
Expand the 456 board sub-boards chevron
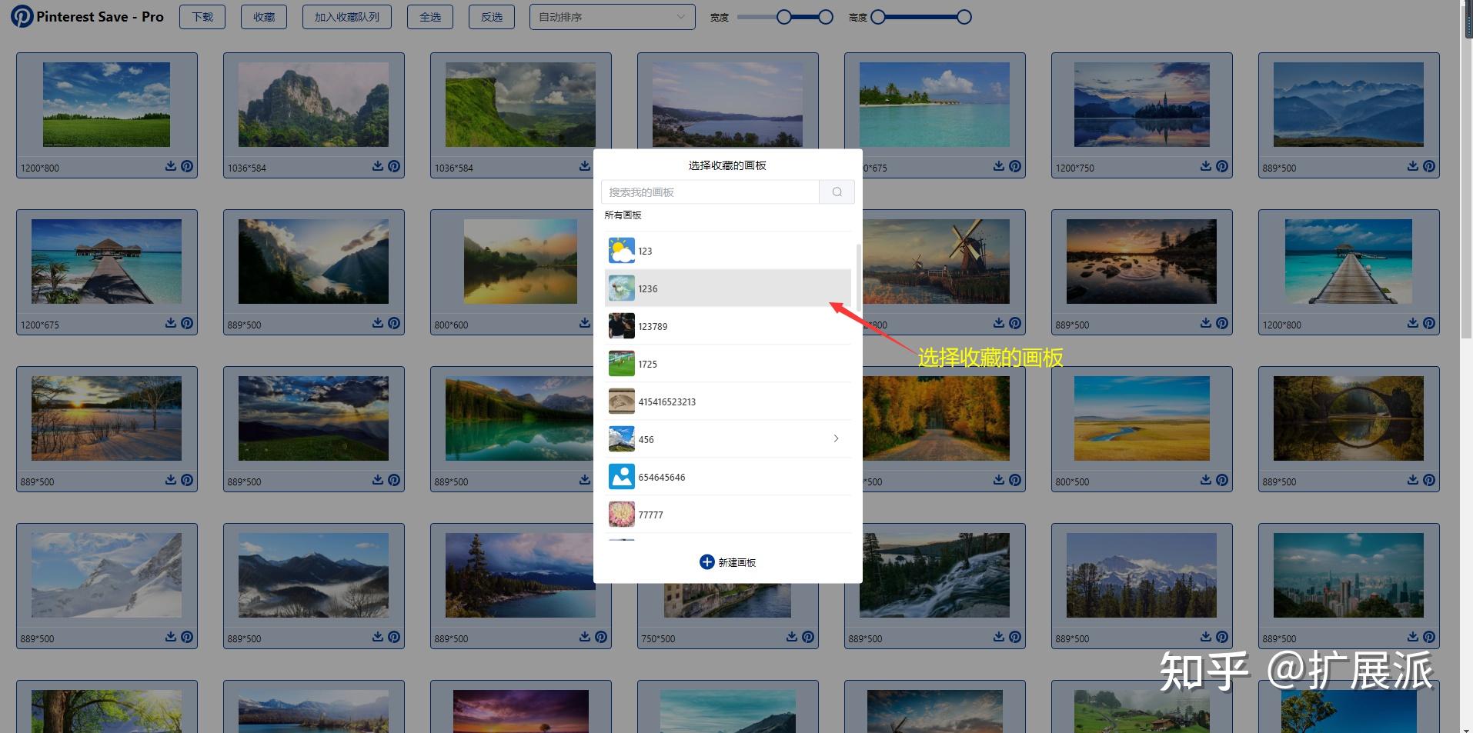tap(836, 438)
